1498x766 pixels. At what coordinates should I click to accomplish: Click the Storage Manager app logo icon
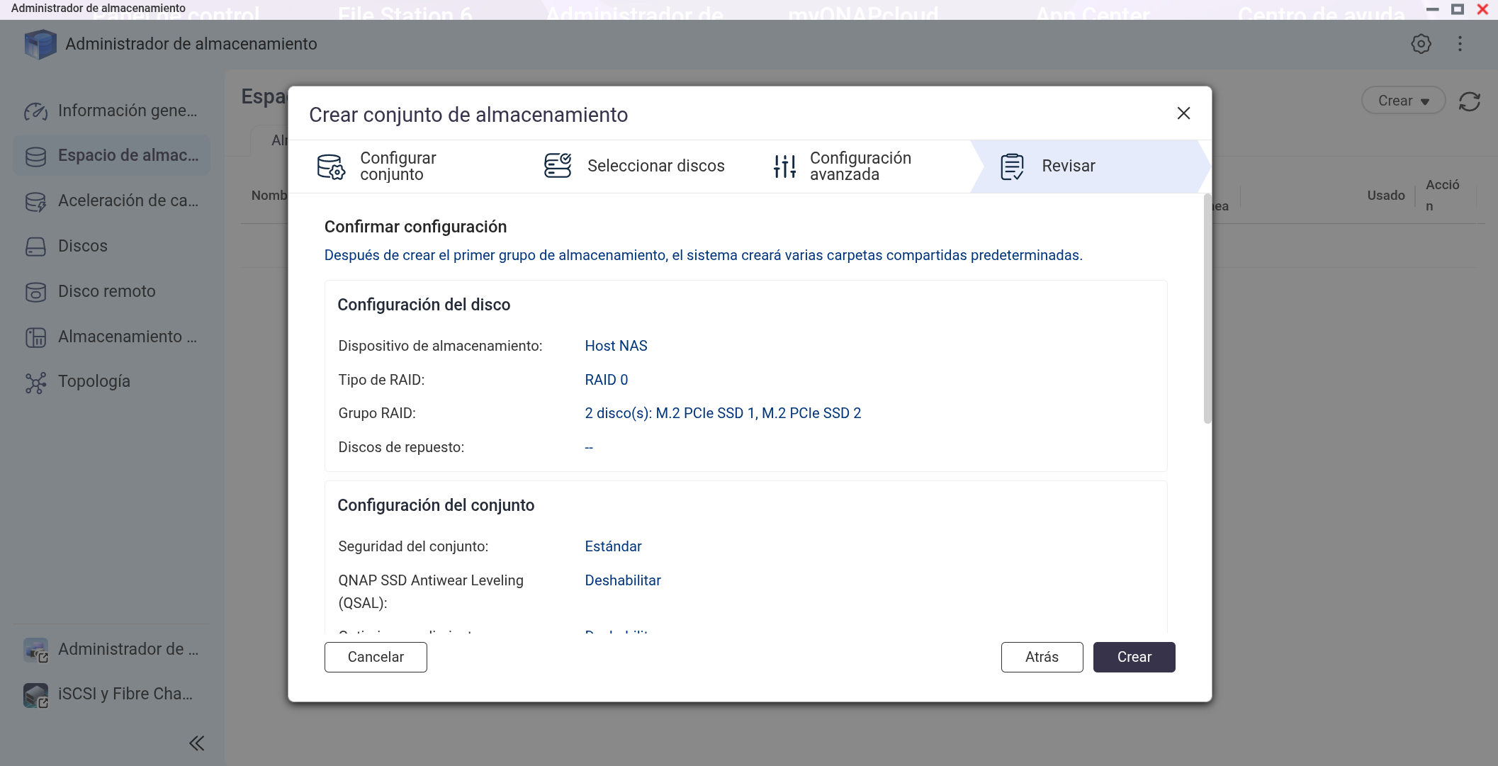40,44
